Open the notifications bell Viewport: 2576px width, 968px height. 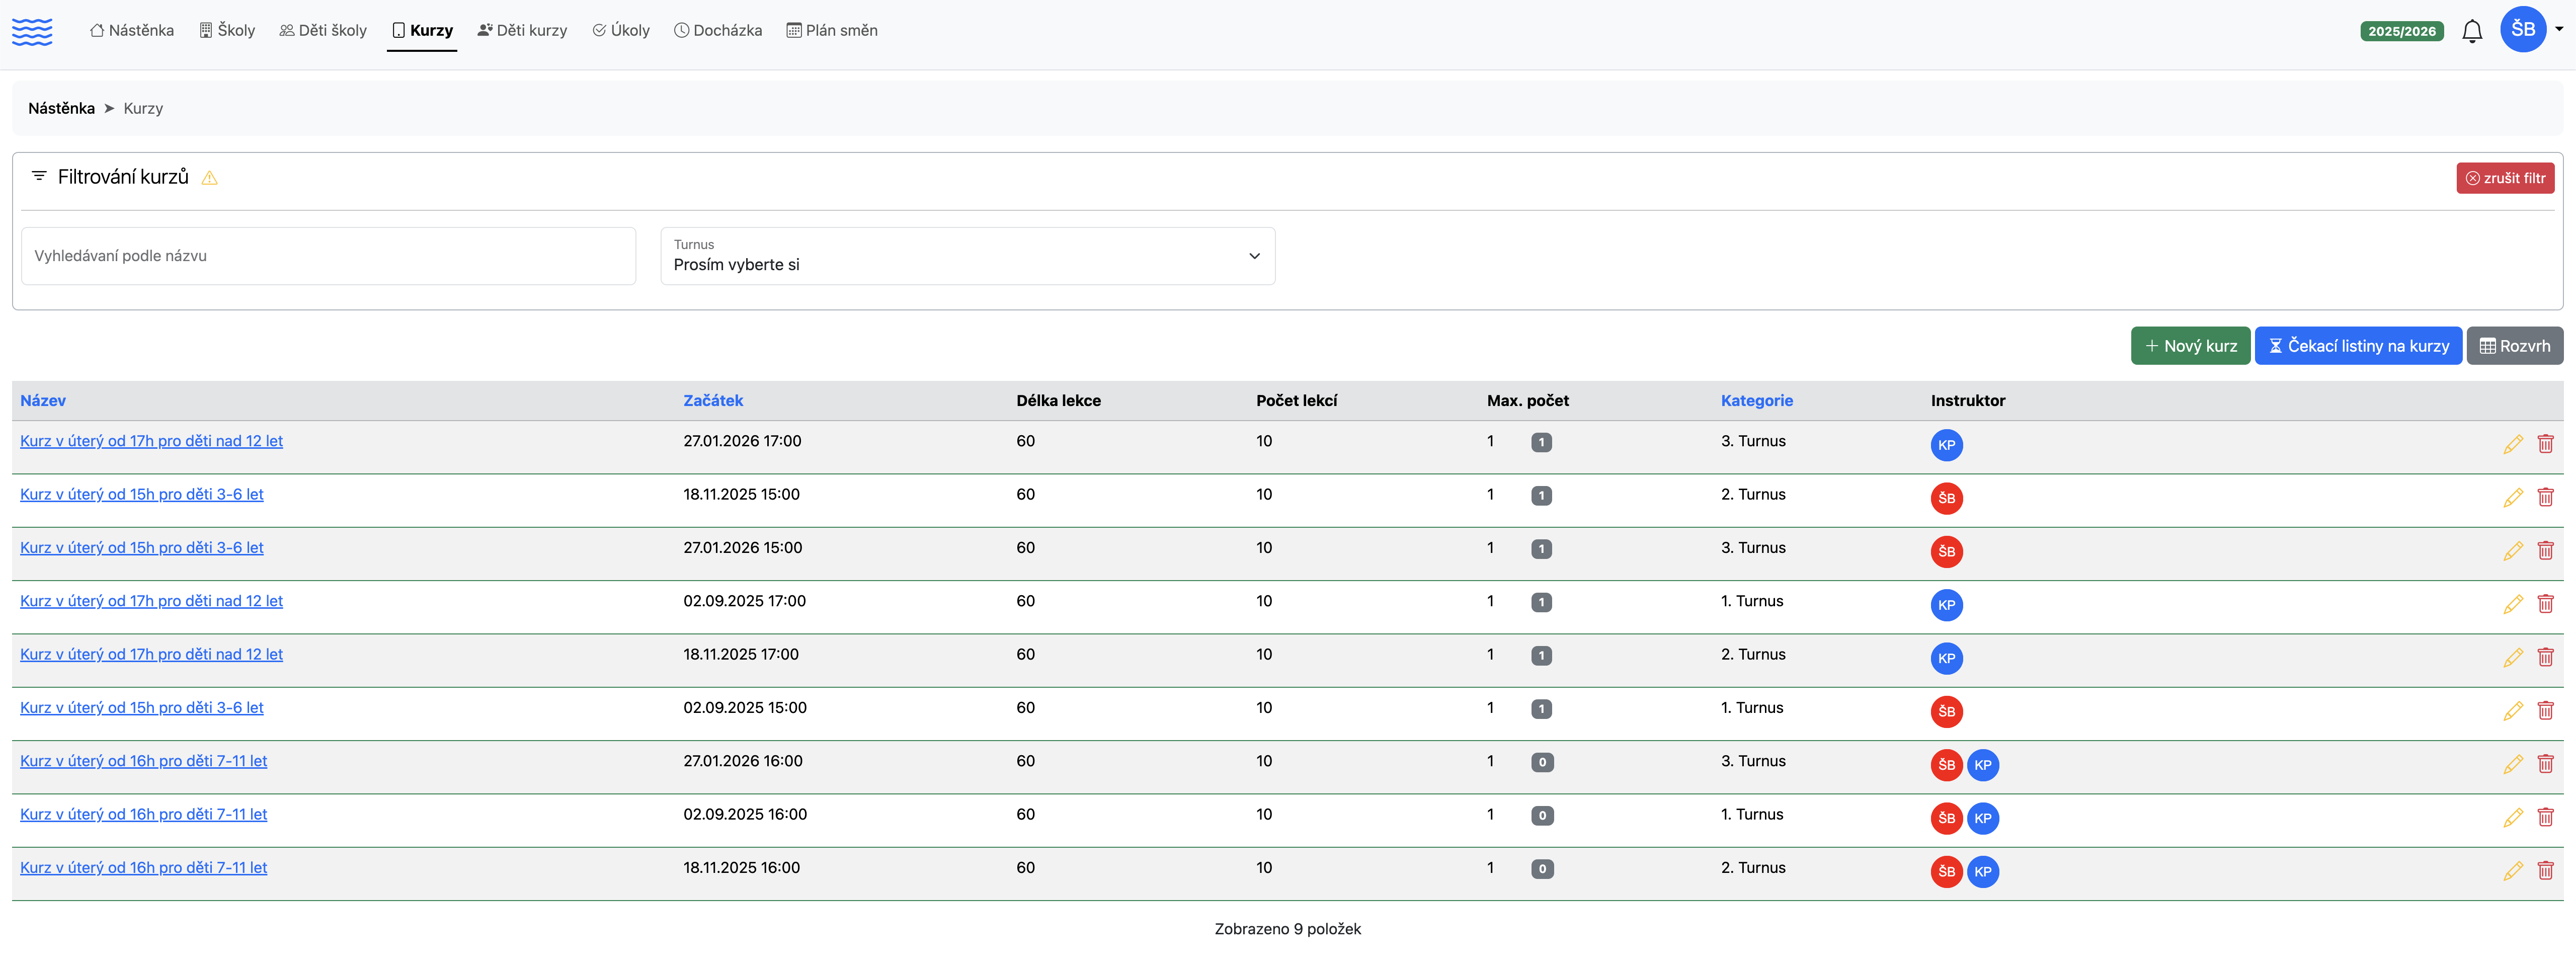coord(2471,31)
